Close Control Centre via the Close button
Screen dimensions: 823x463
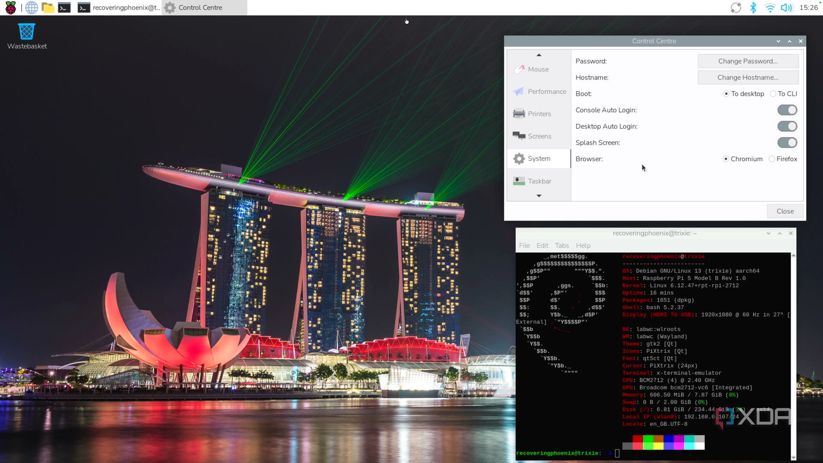point(785,211)
